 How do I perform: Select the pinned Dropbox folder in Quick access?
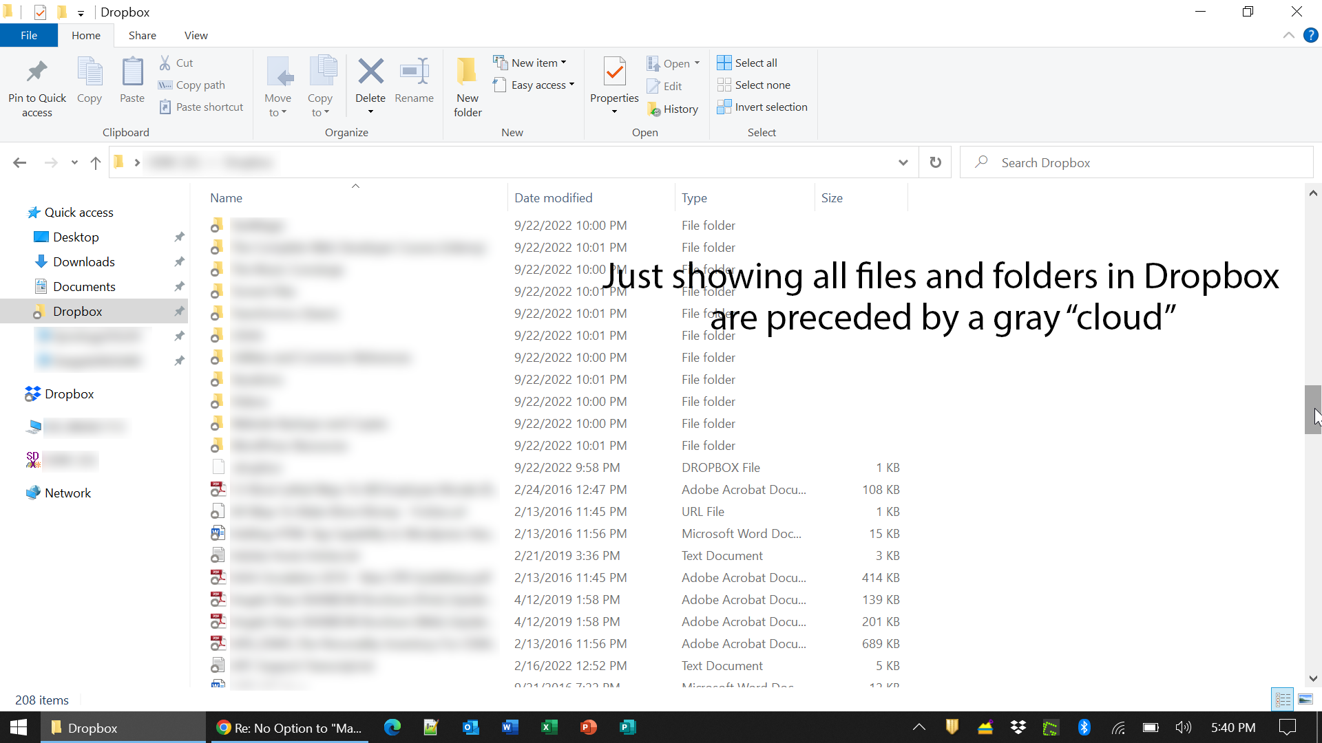(94, 311)
